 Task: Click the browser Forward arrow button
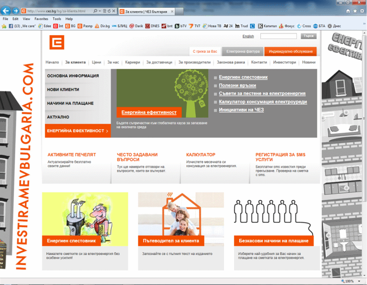(x=16, y=11)
